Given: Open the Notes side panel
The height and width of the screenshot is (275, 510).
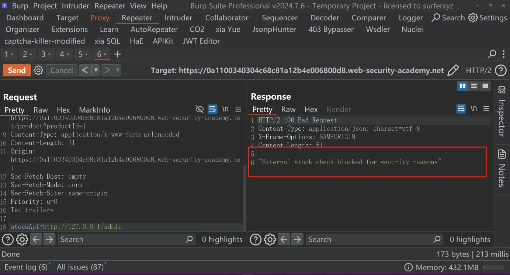Looking at the screenshot, I should [x=502, y=168].
